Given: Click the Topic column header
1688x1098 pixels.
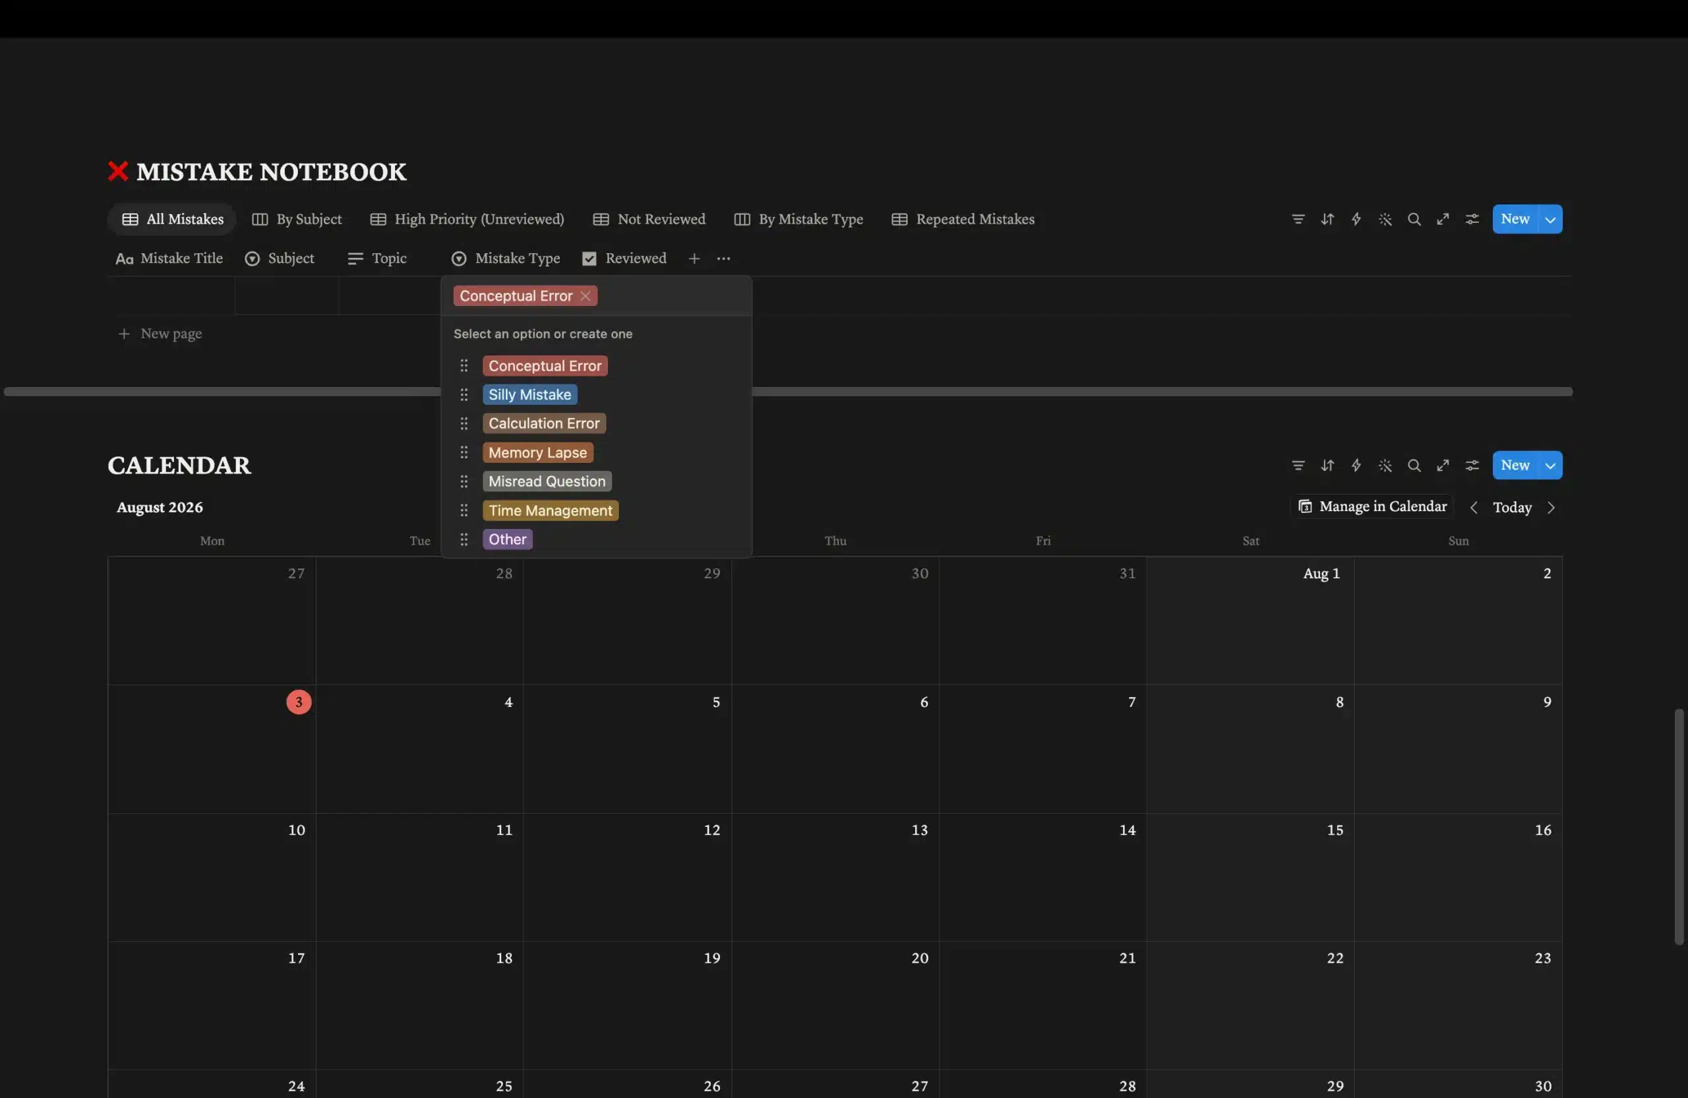Looking at the screenshot, I should pyautogui.click(x=377, y=259).
